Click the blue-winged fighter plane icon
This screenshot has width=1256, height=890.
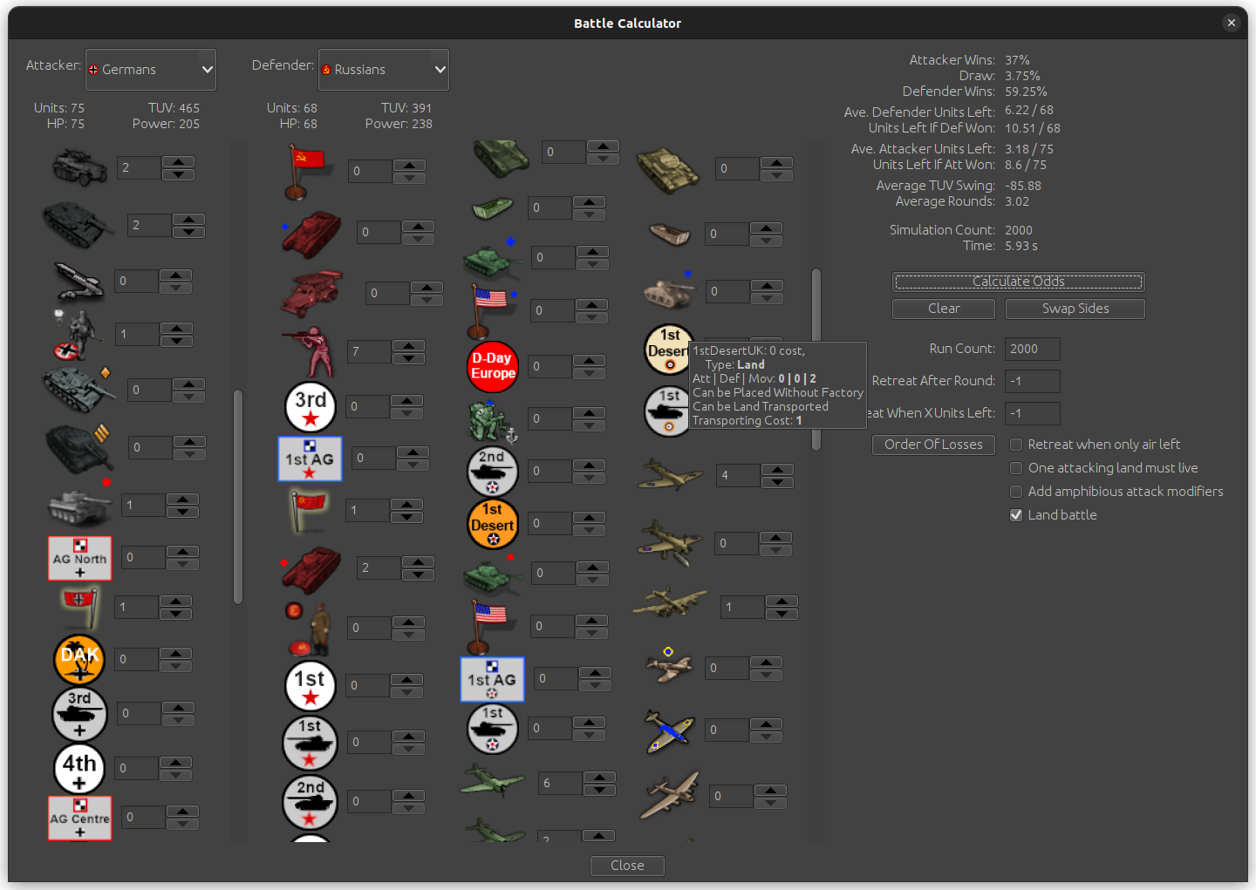pos(669,730)
